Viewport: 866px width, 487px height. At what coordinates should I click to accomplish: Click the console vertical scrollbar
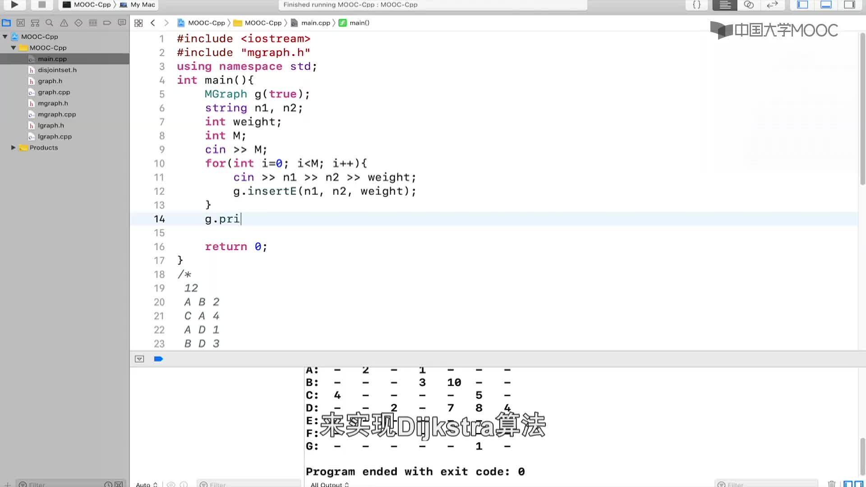click(862, 456)
